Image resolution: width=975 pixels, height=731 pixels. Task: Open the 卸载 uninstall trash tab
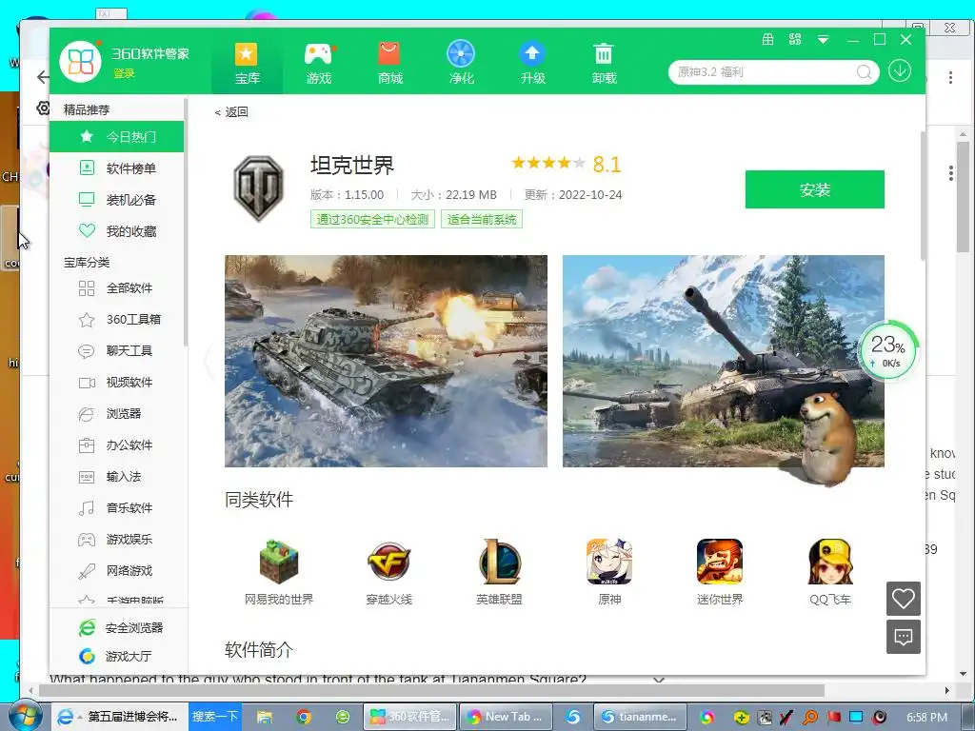click(x=604, y=63)
